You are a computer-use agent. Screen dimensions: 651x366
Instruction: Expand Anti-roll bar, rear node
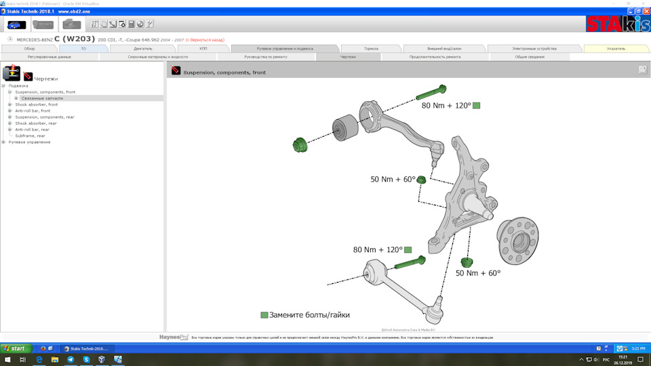pos(10,129)
